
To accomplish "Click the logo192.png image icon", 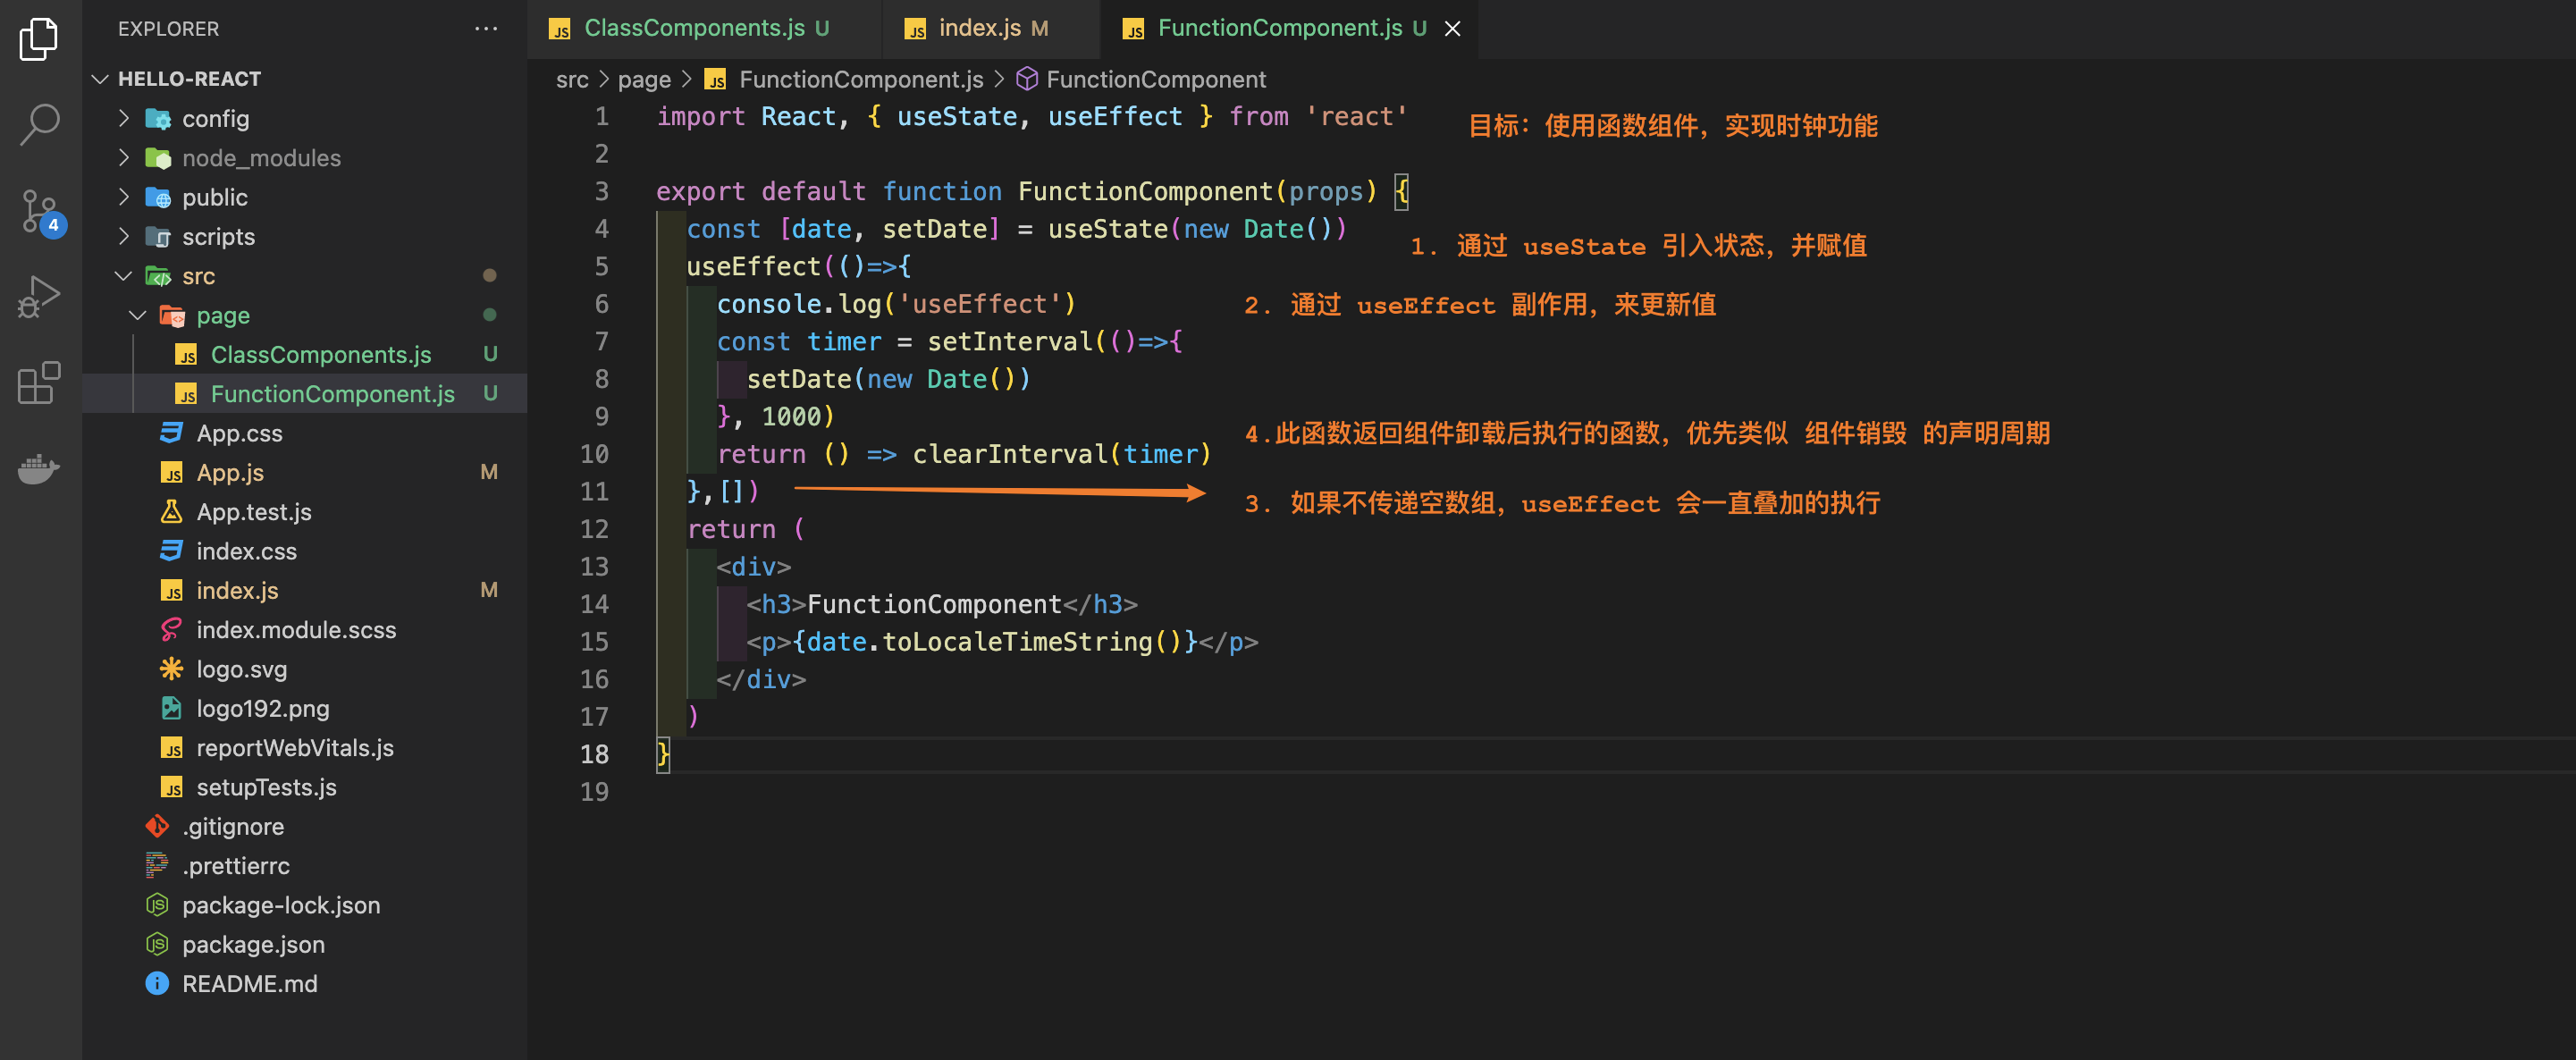I will (172, 709).
